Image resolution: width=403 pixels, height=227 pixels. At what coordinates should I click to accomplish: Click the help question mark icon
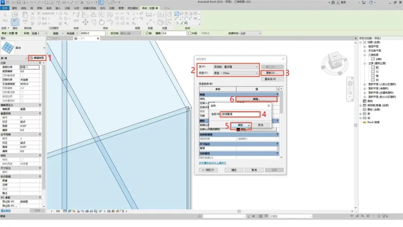tap(370, 3)
